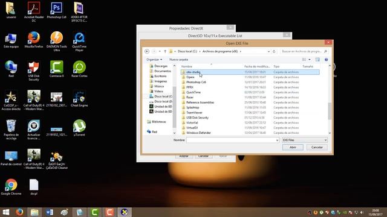
Task: Open the Organizar menu
Action: (x=154, y=60)
